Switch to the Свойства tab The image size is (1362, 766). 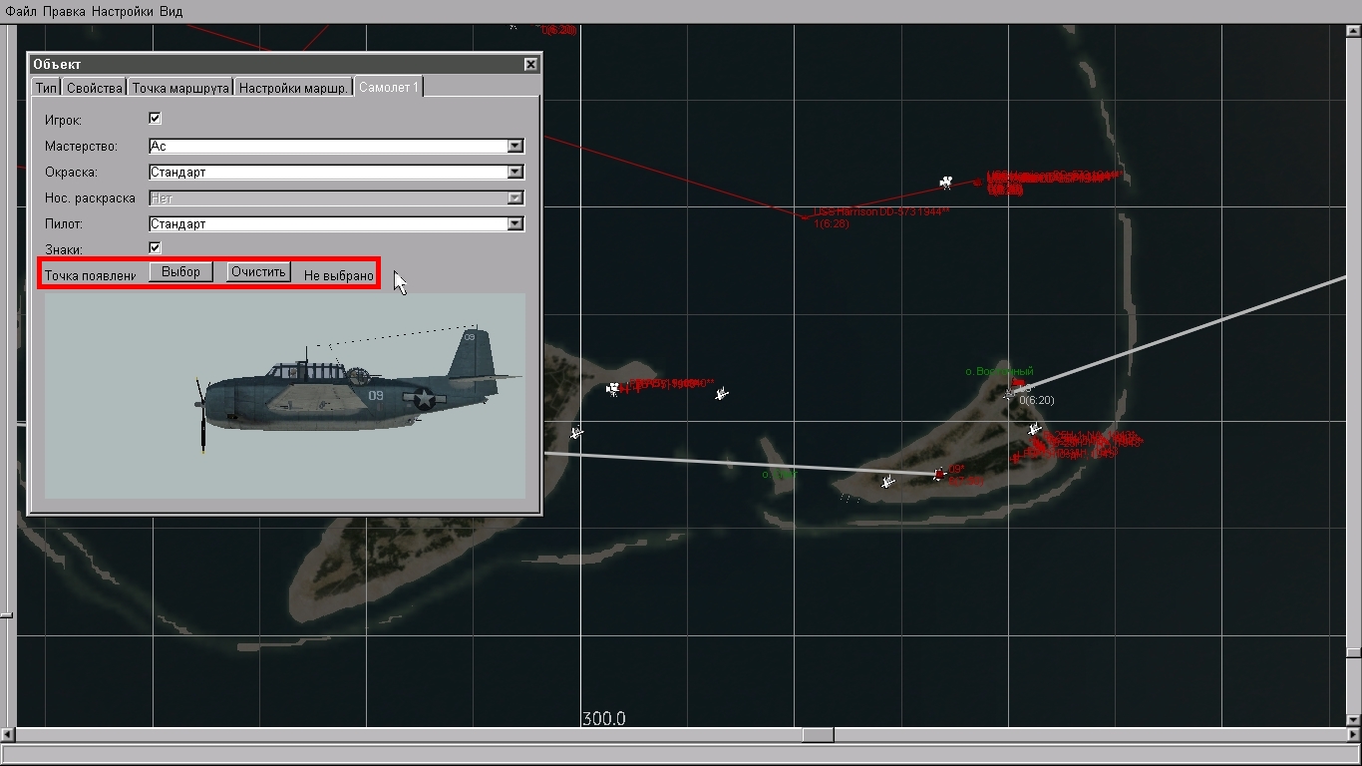tap(94, 88)
